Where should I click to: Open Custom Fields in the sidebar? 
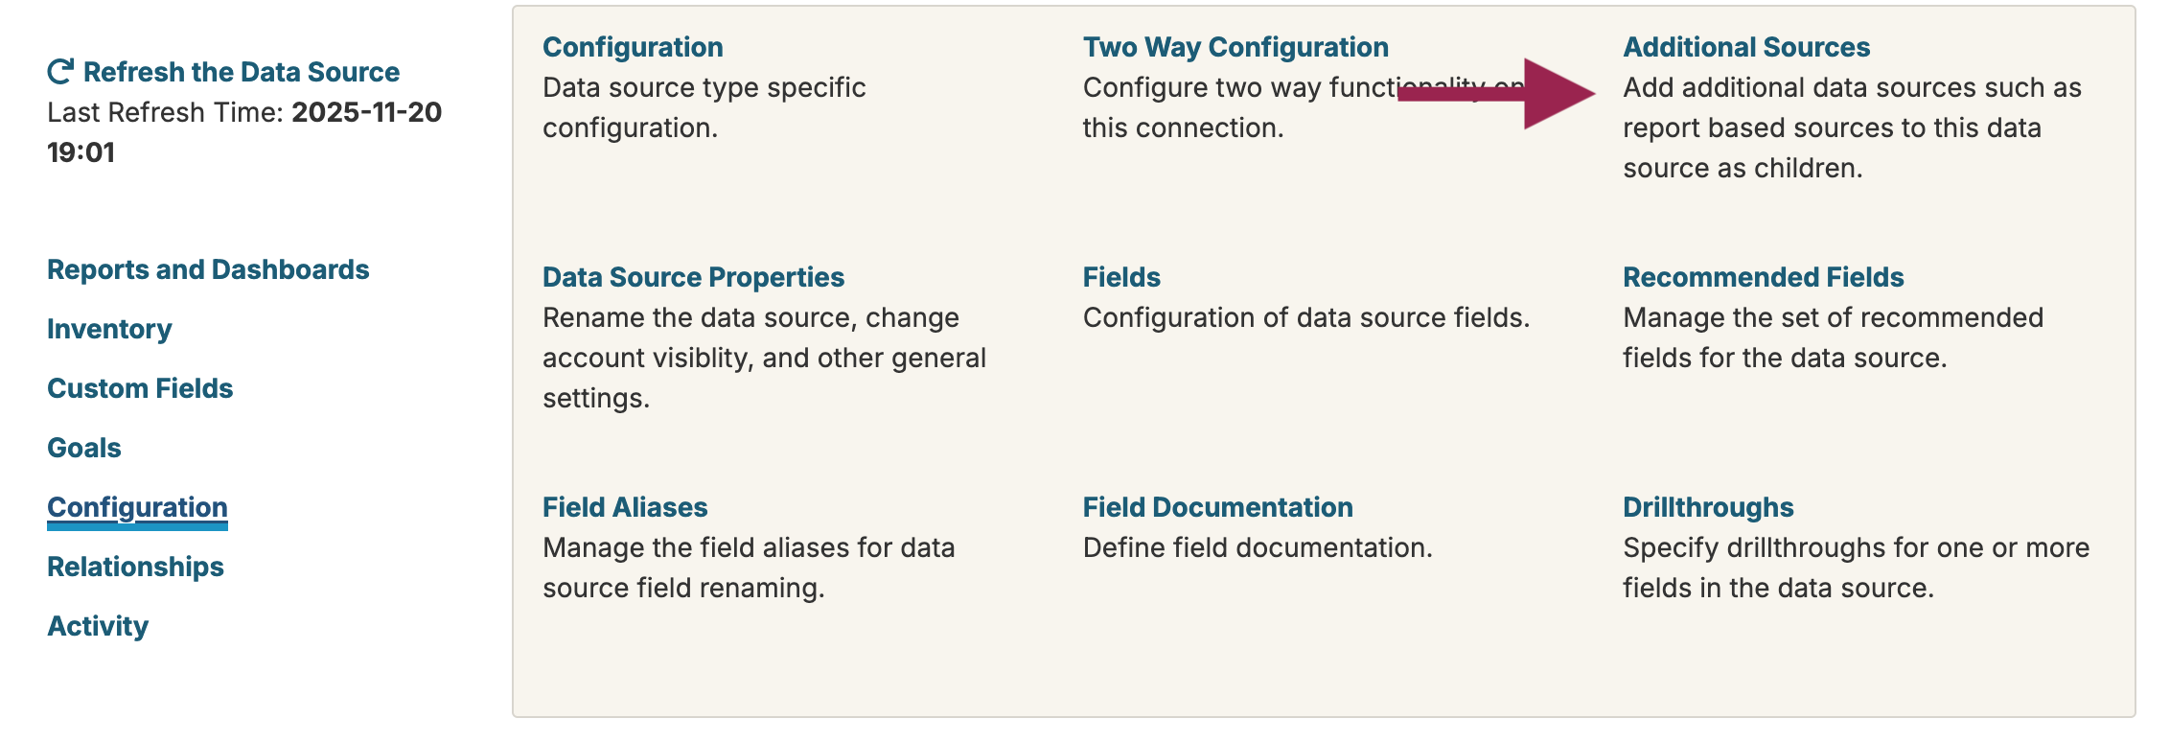tap(140, 388)
